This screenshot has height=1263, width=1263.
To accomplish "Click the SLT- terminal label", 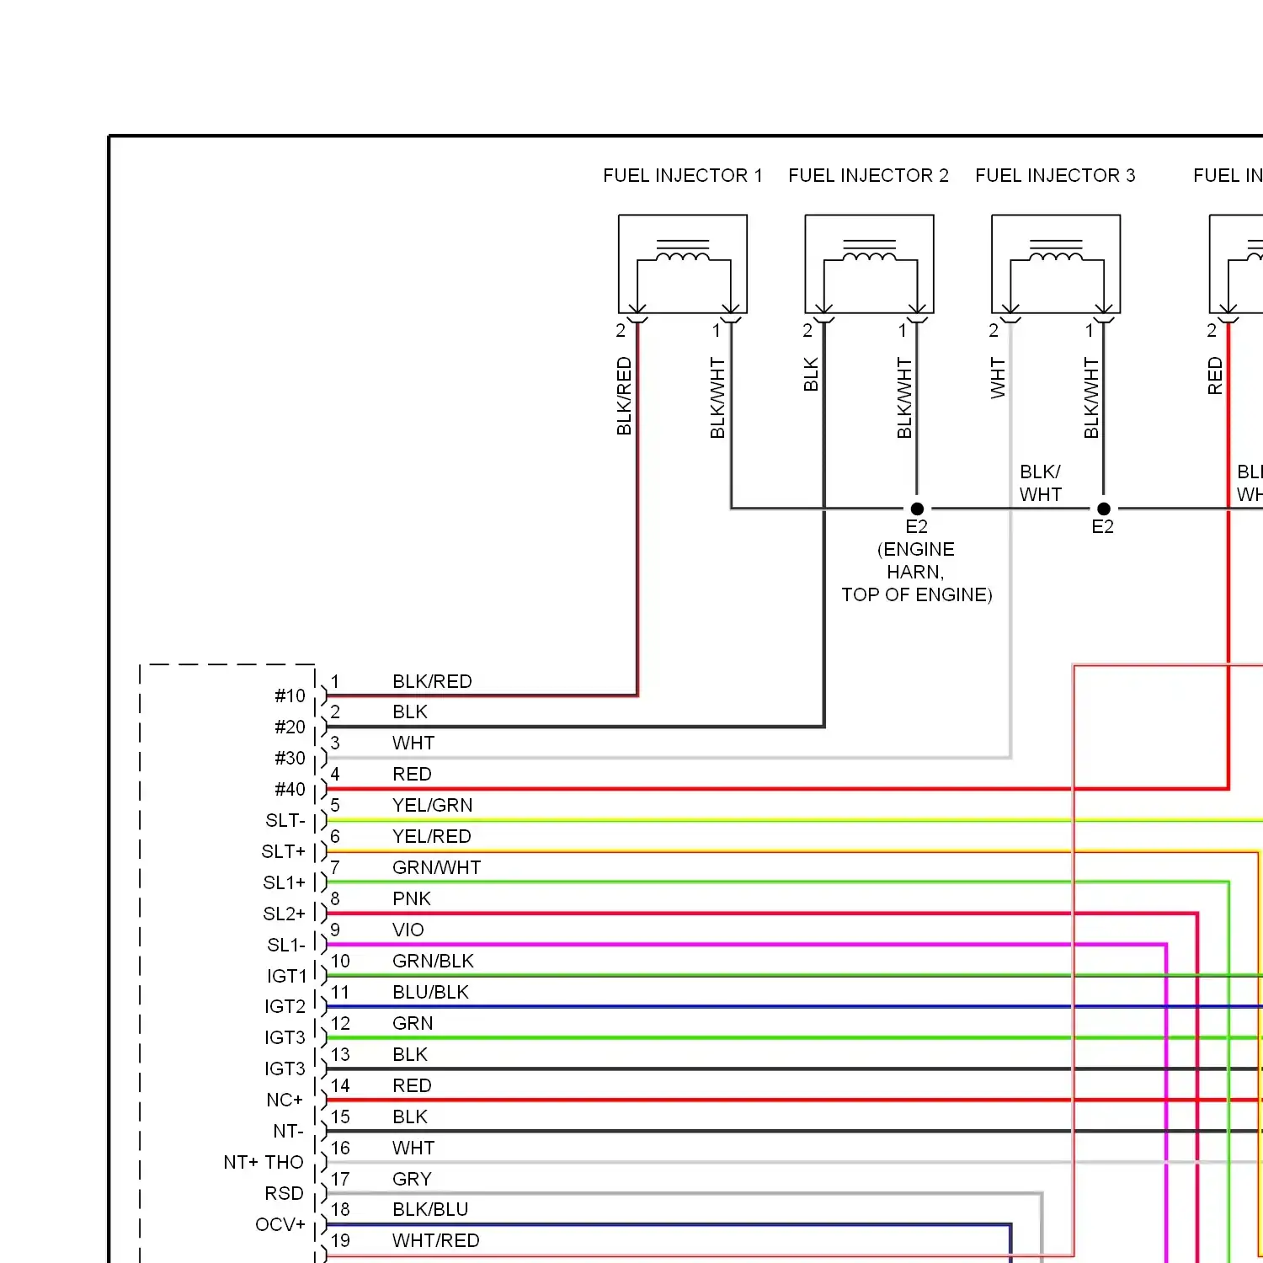I will pos(285,820).
